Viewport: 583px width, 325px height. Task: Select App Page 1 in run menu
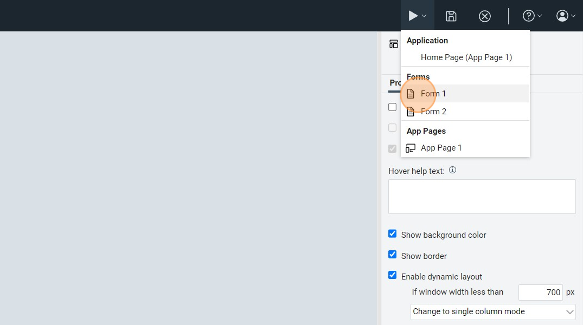(441, 148)
